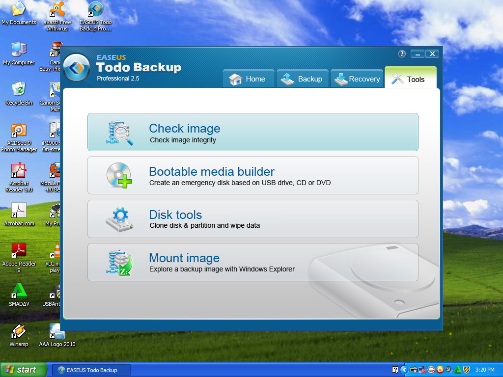503x377 pixels.
Task: Select Winamp desktop shortcut
Action: tap(19, 335)
